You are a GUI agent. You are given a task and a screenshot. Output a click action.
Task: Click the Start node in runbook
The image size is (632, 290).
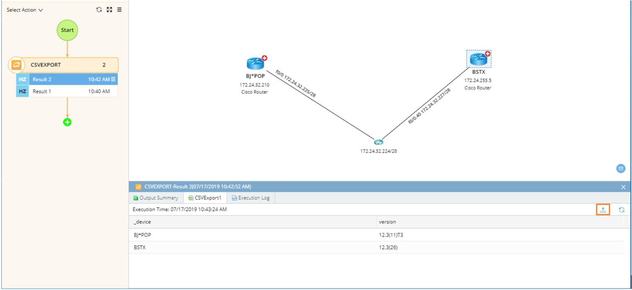click(x=67, y=30)
